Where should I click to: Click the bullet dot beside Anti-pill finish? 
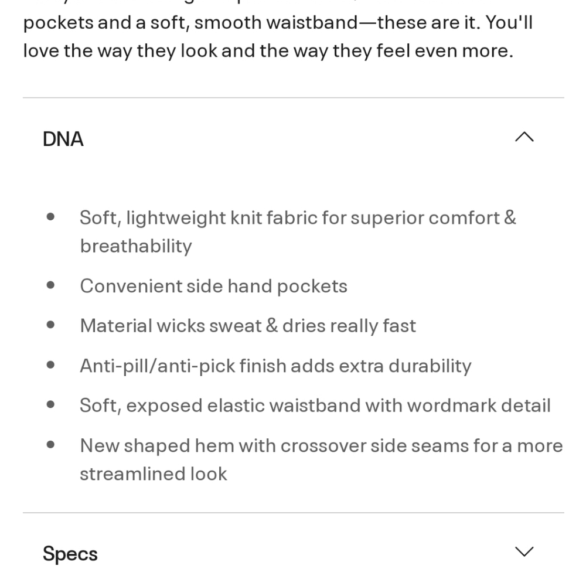point(50,364)
